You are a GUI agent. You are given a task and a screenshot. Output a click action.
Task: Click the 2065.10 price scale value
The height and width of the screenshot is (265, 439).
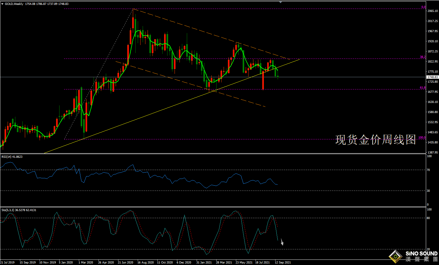[x=433, y=11]
